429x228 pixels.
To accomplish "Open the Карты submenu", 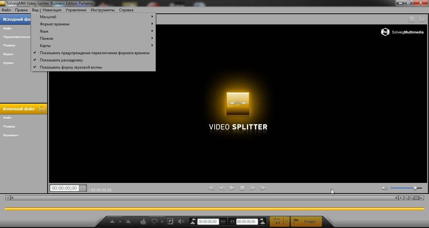I will pos(93,46).
